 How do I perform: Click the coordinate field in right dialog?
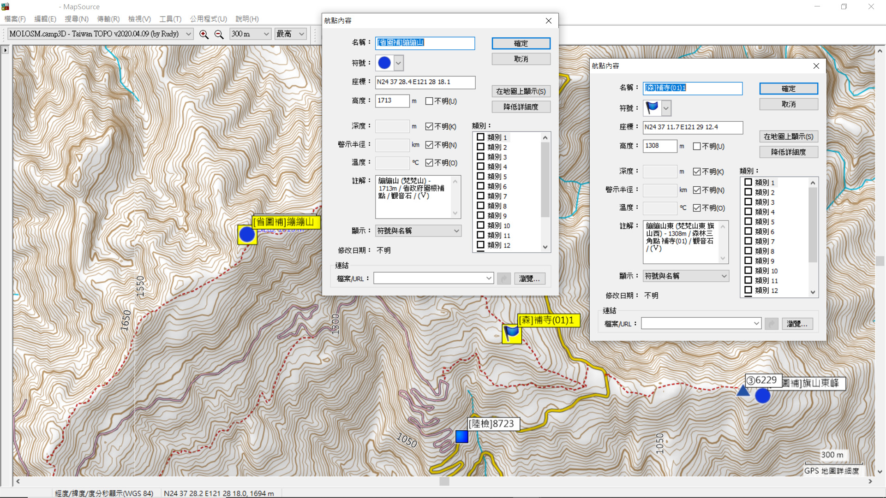tap(692, 127)
